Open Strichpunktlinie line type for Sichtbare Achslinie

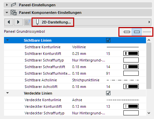86,80
